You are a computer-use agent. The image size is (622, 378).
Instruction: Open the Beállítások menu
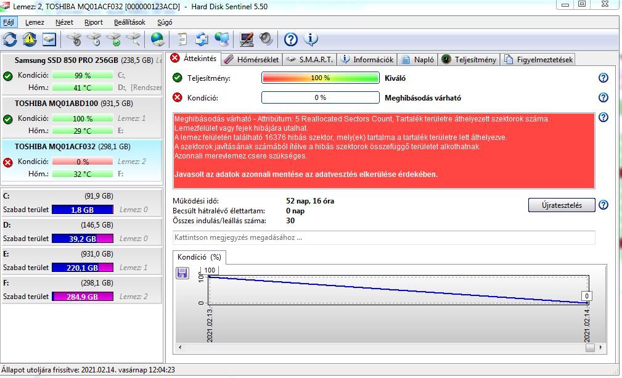[129, 22]
